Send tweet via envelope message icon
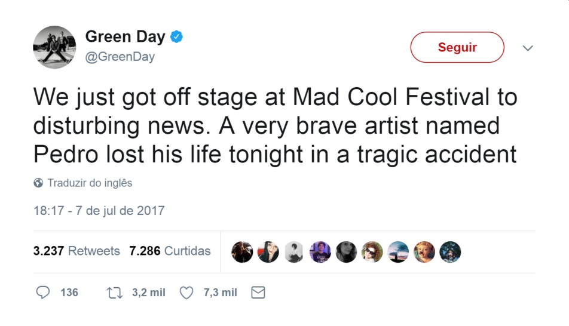Screen dimensions: 569x326 tap(258, 293)
